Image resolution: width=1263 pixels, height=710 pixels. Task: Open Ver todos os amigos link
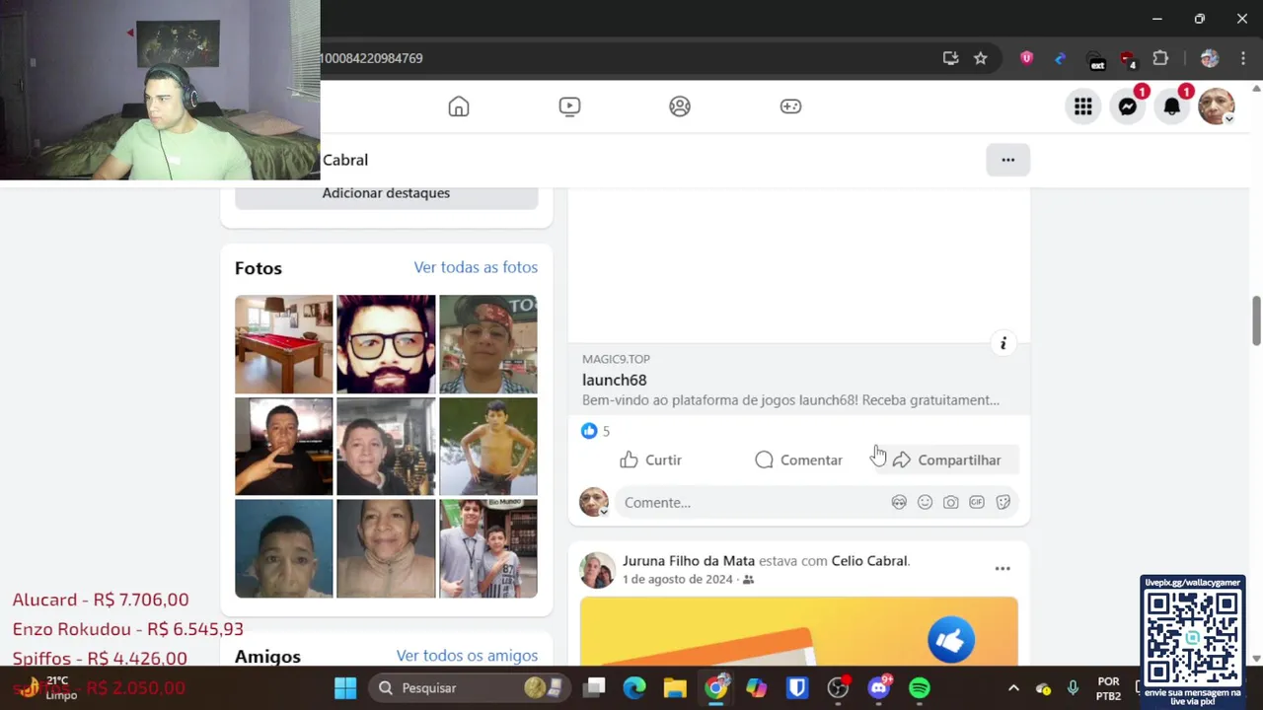tap(467, 656)
